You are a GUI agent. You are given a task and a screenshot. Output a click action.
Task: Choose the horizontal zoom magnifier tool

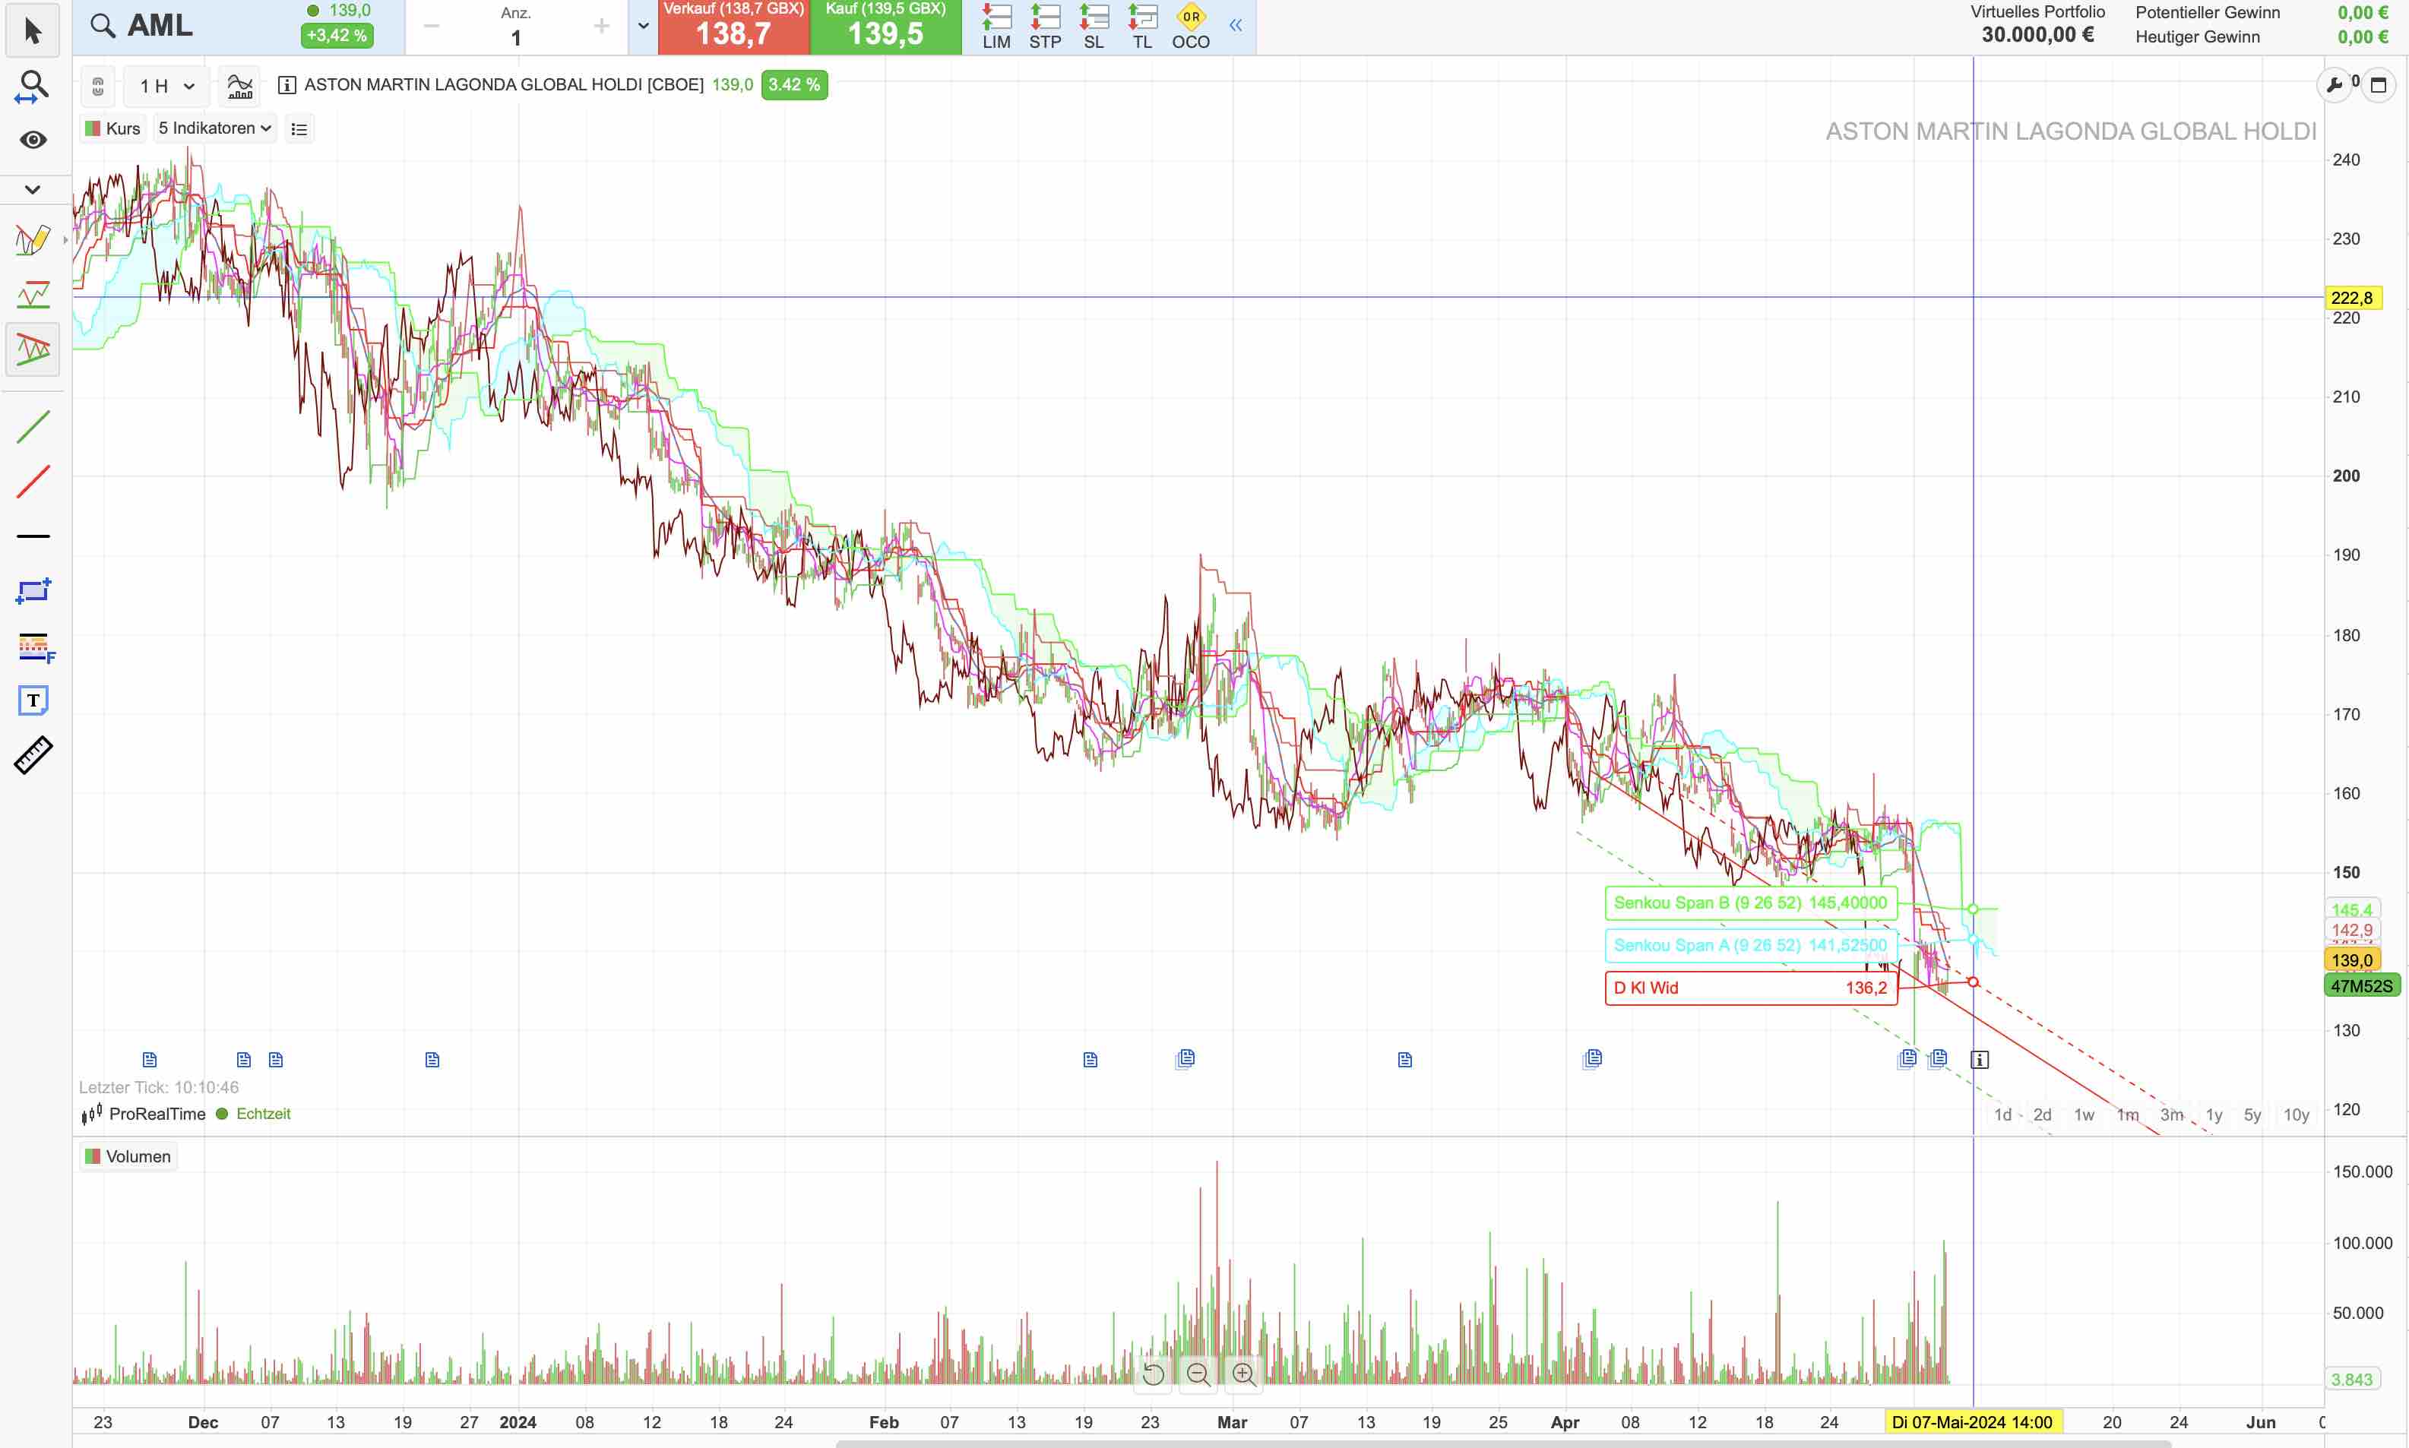point(33,86)
